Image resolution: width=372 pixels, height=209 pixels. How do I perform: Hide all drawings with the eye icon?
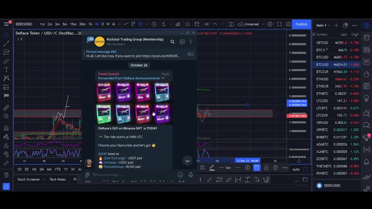click(6, 154)
